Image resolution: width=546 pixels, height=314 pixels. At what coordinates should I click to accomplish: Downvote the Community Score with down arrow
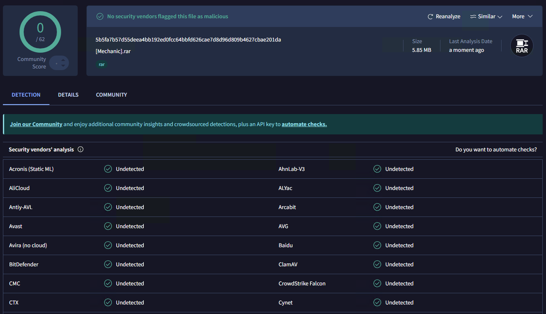(x=63, y=66)
